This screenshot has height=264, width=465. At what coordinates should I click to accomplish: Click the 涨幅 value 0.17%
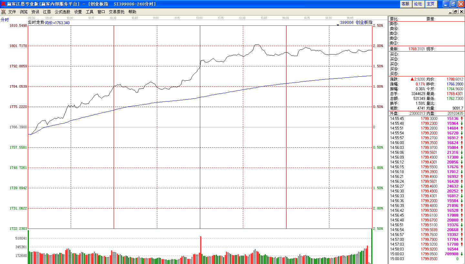coord(420,84)
